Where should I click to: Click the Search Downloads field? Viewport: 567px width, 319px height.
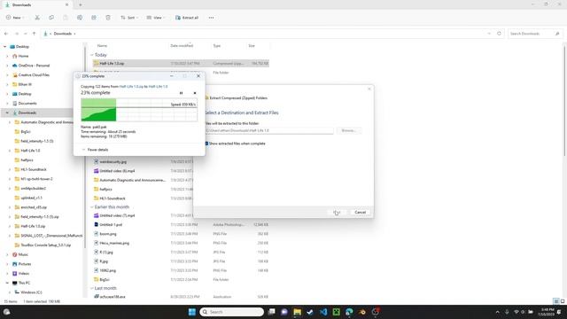pyautogui.click(x=534, y=34)
